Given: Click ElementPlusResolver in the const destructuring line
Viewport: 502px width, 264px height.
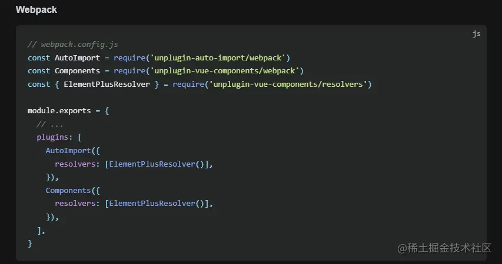Looking at the screenshot, I should 107,84.
